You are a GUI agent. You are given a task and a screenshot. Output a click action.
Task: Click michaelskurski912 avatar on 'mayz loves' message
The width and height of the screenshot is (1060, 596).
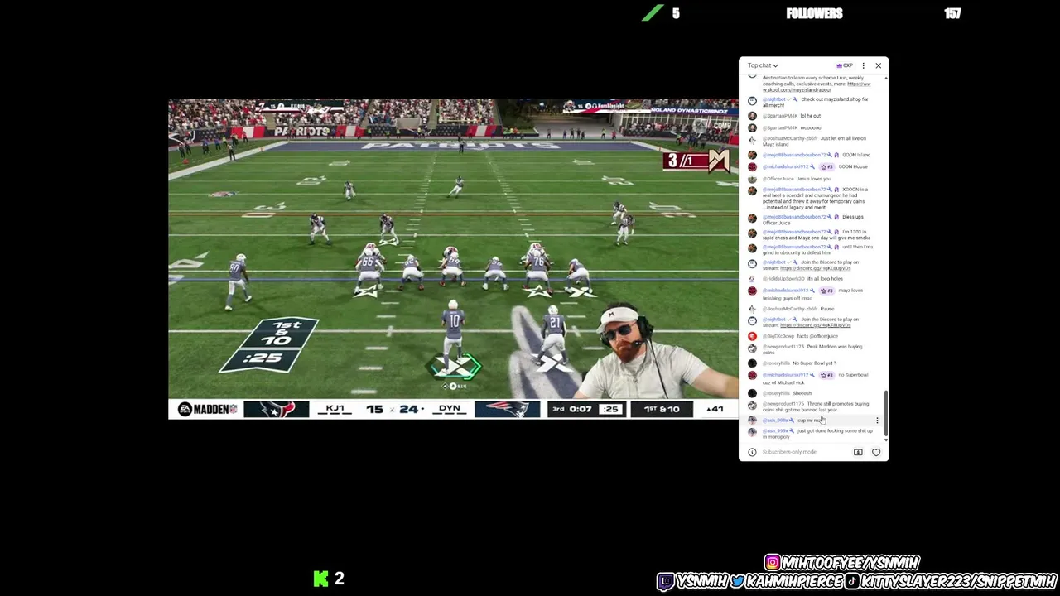tap(752, 291)
